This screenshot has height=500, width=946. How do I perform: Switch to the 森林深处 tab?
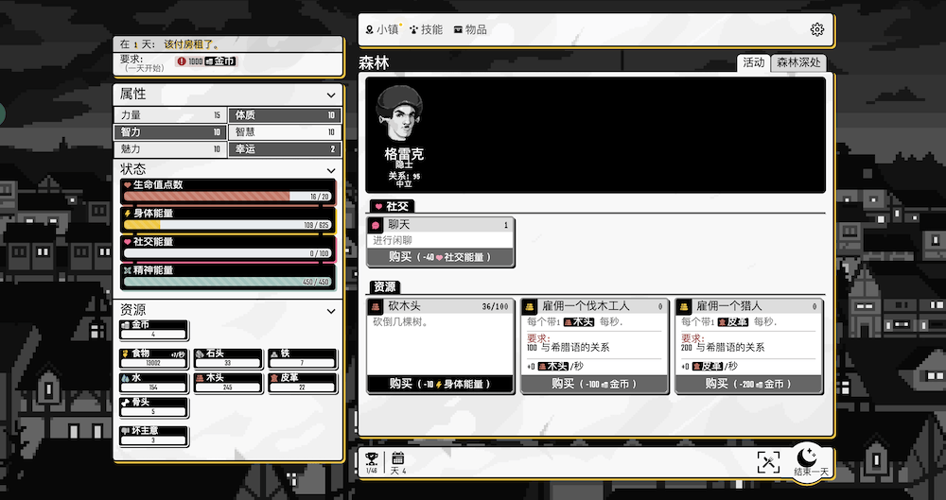point(799,62)
